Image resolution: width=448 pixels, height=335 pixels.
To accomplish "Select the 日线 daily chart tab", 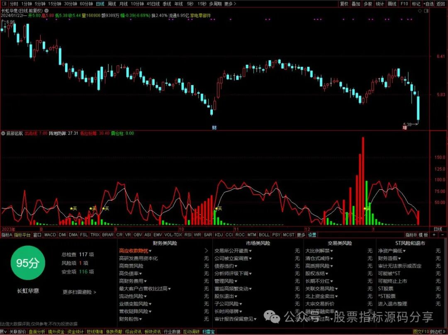I will (100, 4).
